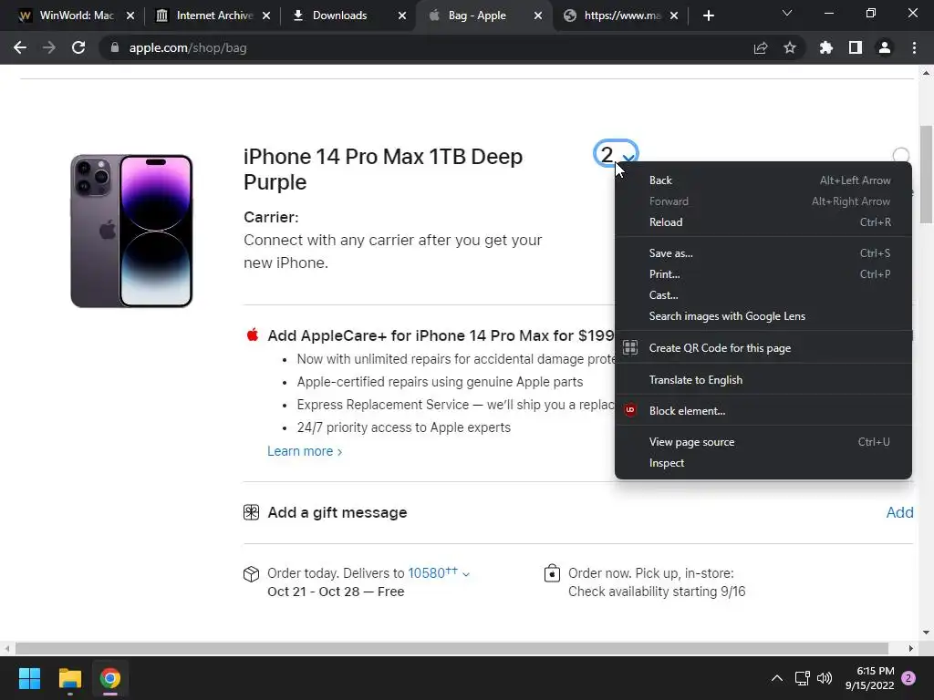
Task: Bookmark this page with the star icon
Action: [790, 47]
